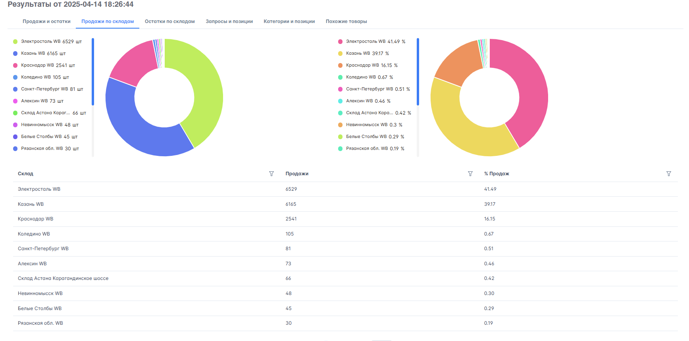
Task: Click the left legend's blue scrollbar
Action: tap(93, 71)
